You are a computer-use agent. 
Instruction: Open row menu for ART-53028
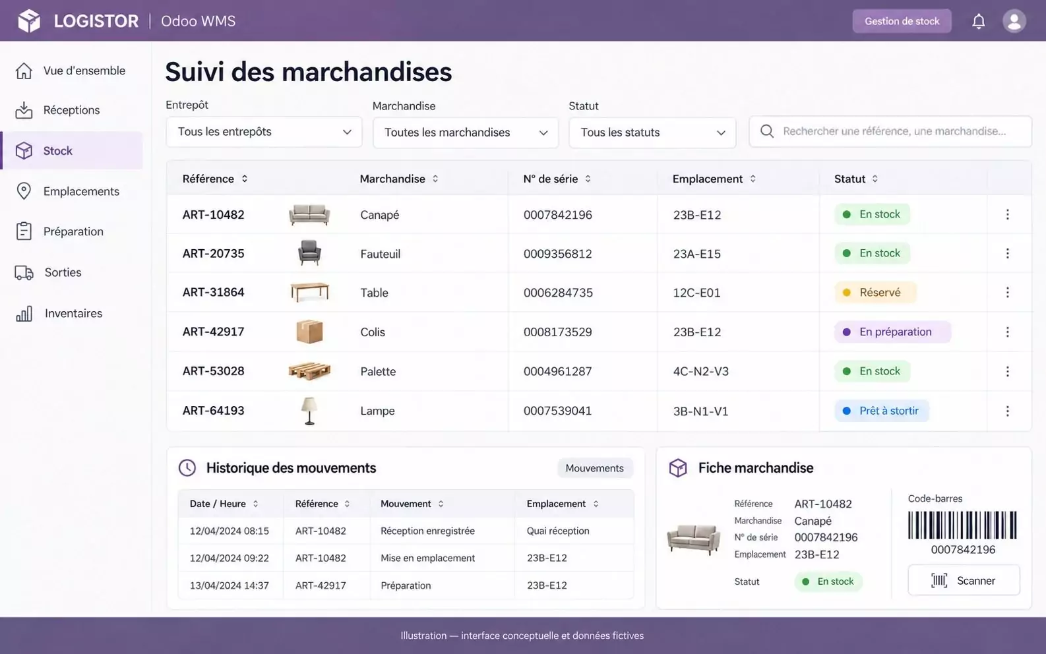[x=1007, y=371]
